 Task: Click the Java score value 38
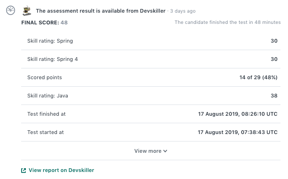[x=274, y=96]
